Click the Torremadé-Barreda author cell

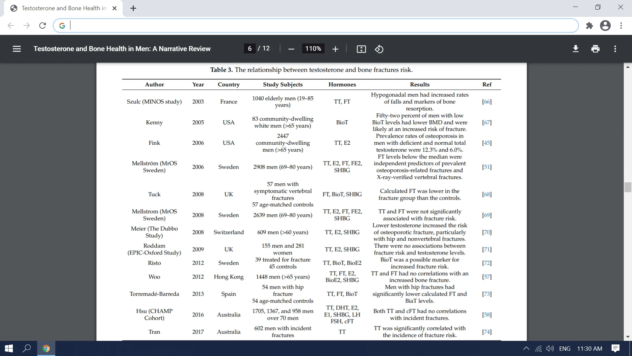point(154,294)
